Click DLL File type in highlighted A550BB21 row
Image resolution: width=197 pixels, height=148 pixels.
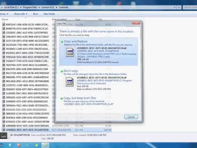coord(79,130)
